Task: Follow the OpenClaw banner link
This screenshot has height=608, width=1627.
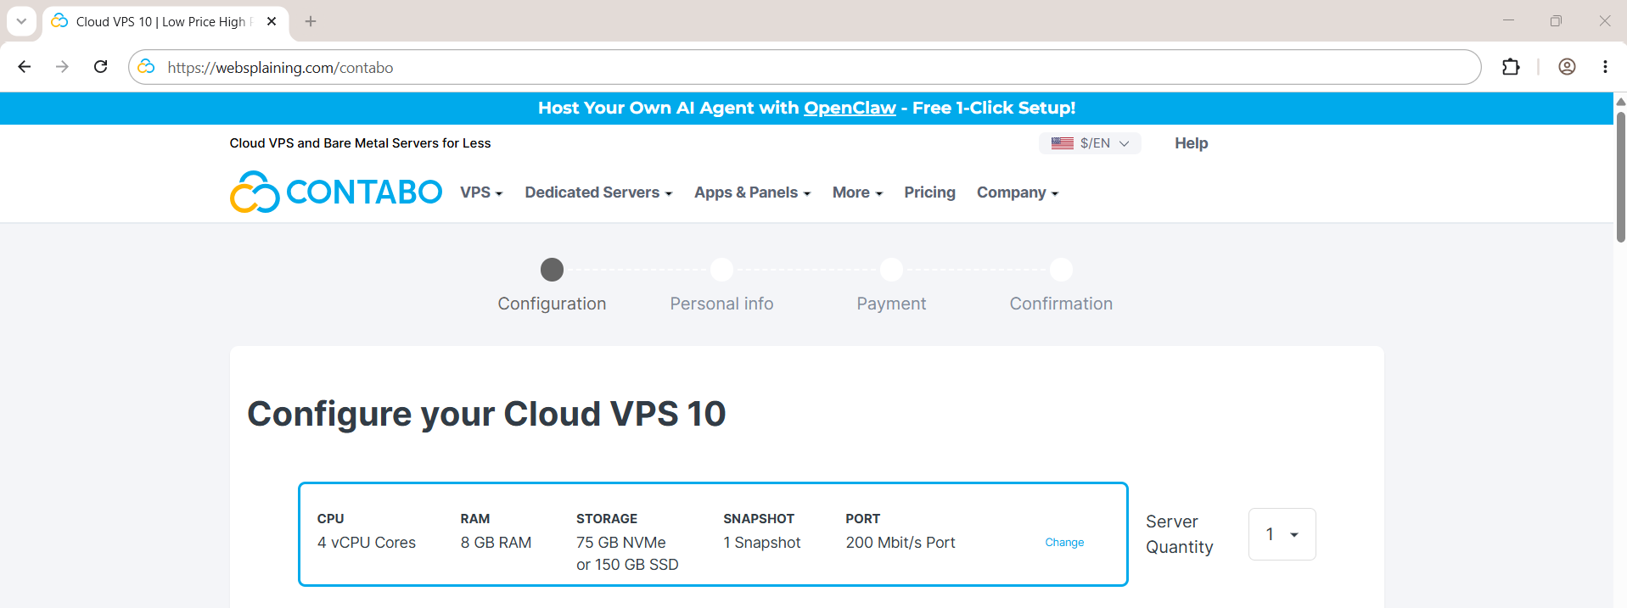Action: [850, 108]
